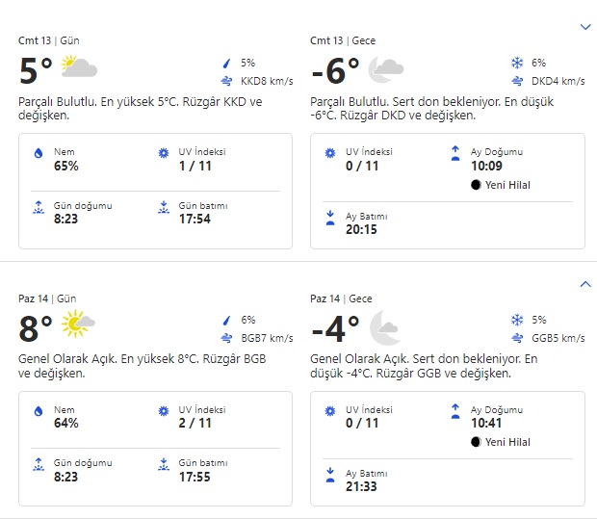597x519 pixels.
Task: Click the clear night moon icon for Paz 14
Action: (384, 326)
